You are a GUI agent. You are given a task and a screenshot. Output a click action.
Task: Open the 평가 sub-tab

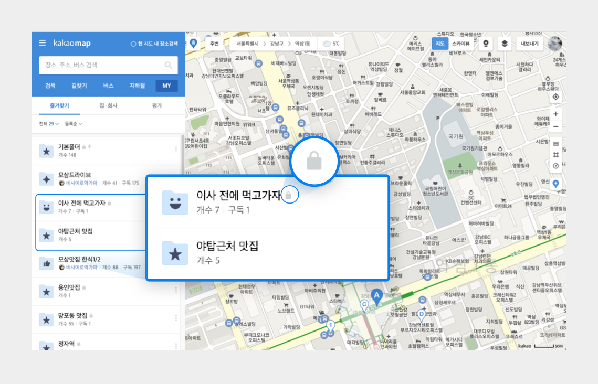[x=157, y=105]
